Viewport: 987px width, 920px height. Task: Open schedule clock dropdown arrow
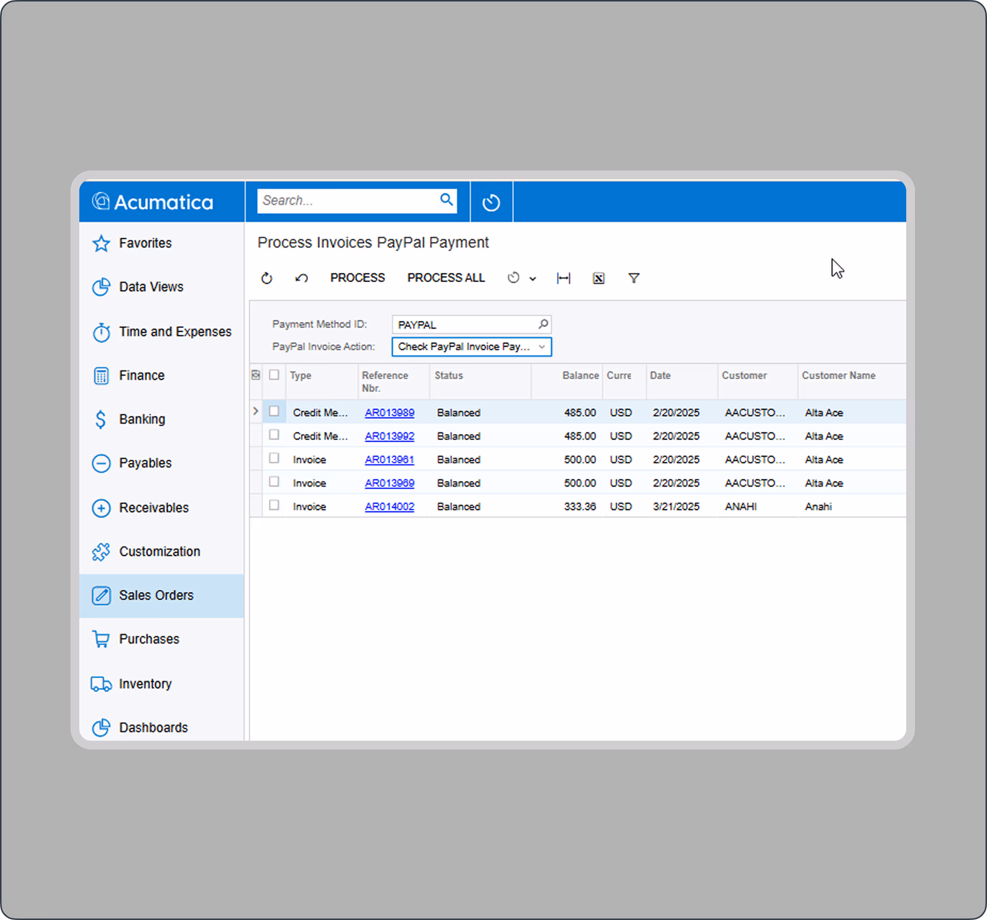coord(533,279)
